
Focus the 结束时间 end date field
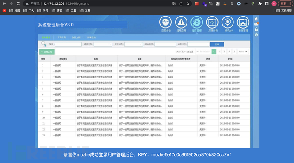click(x=199, y=44)
